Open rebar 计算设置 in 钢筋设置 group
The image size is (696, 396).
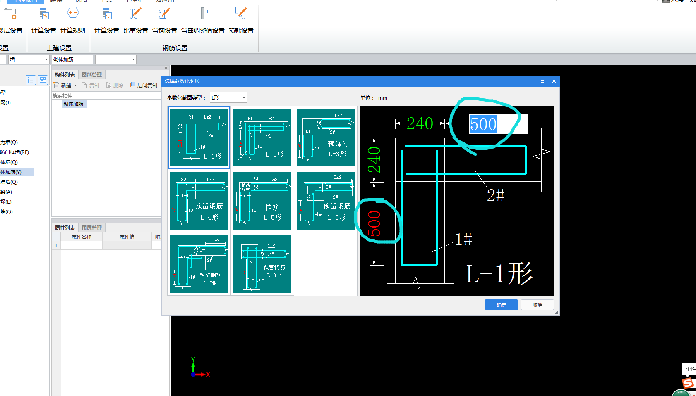[x=106, y=21]
